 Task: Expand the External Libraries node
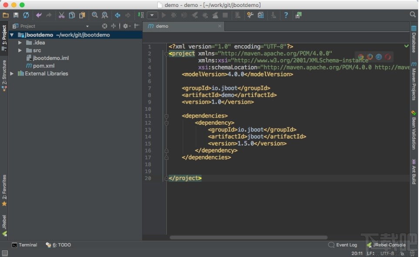[12, 74]
